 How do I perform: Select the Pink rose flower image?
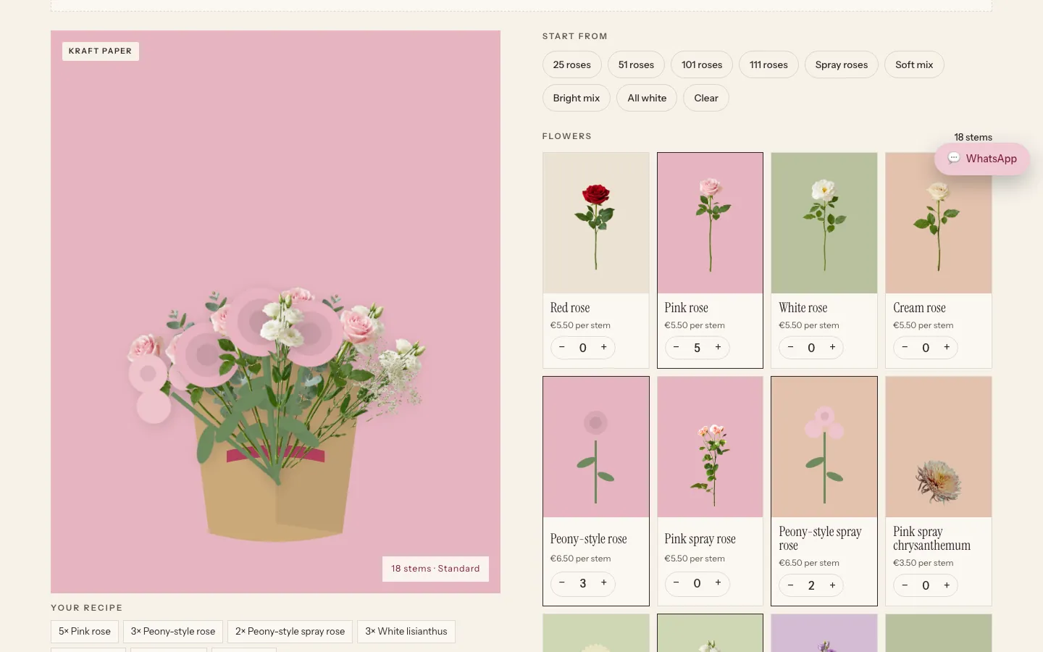710,223
